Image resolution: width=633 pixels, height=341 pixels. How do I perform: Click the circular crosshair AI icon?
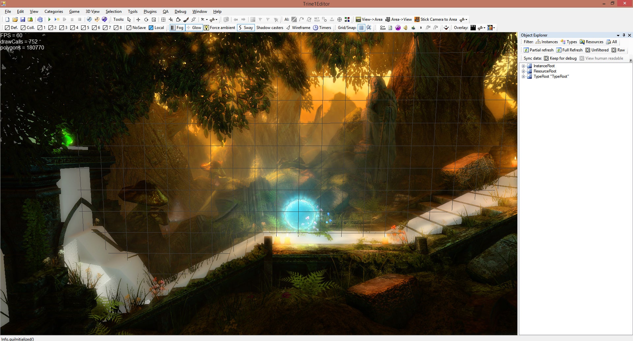pyautogui.click(x=340, y=19)
